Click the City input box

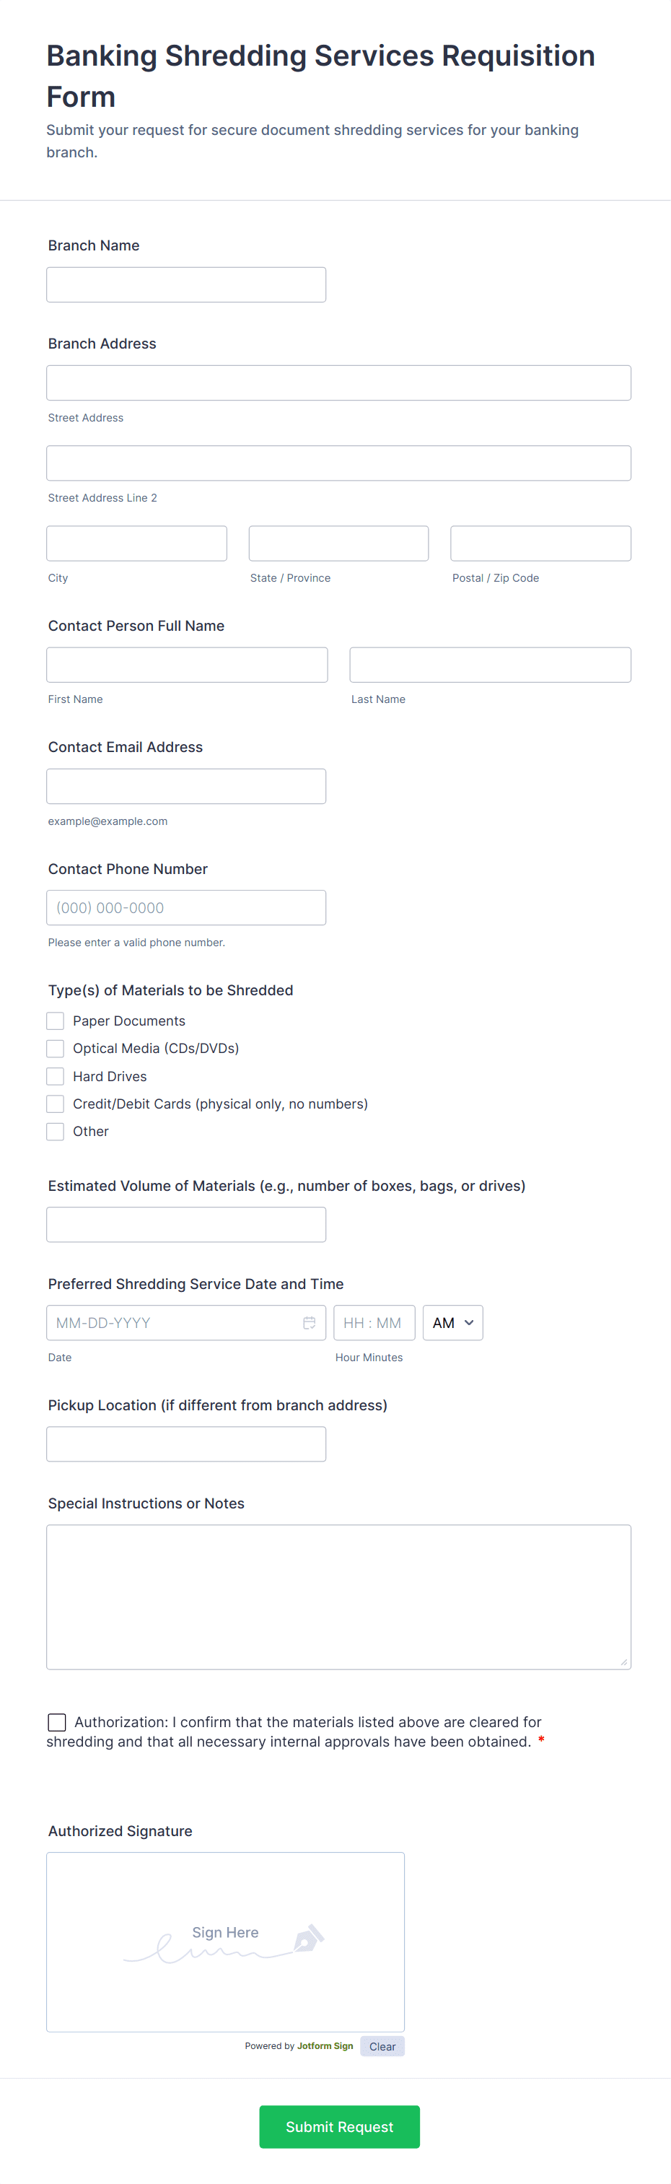pyautogui.click(x=136, y=543)
